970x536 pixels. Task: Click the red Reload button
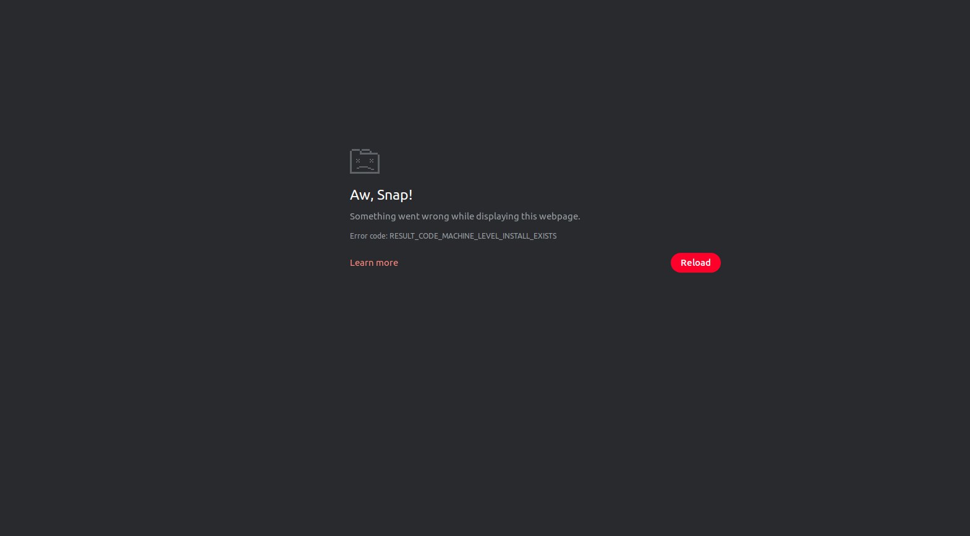tap(696, 263)
